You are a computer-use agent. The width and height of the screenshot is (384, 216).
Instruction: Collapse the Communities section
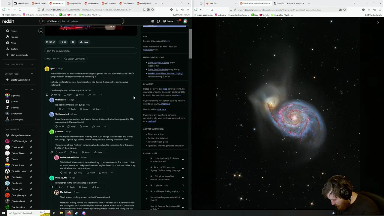pyautogui.click(x=32, y=129)
